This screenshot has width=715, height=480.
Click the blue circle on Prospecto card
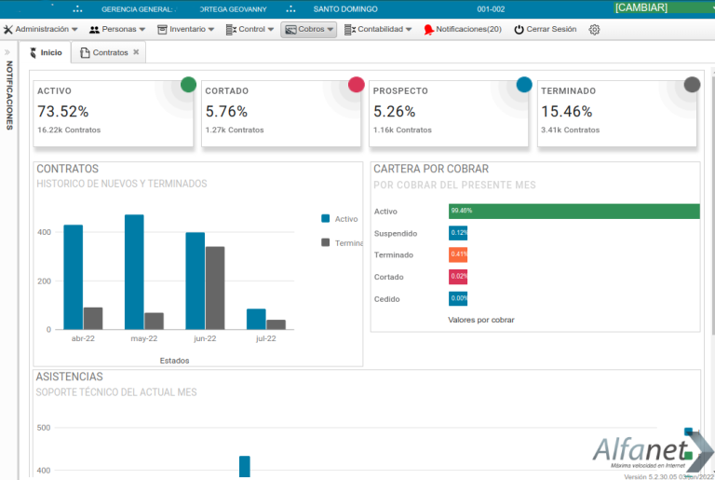pos(523,85)
